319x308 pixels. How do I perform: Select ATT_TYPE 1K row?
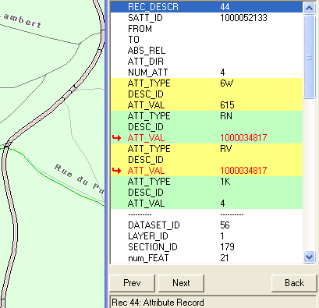pos(207,182)
